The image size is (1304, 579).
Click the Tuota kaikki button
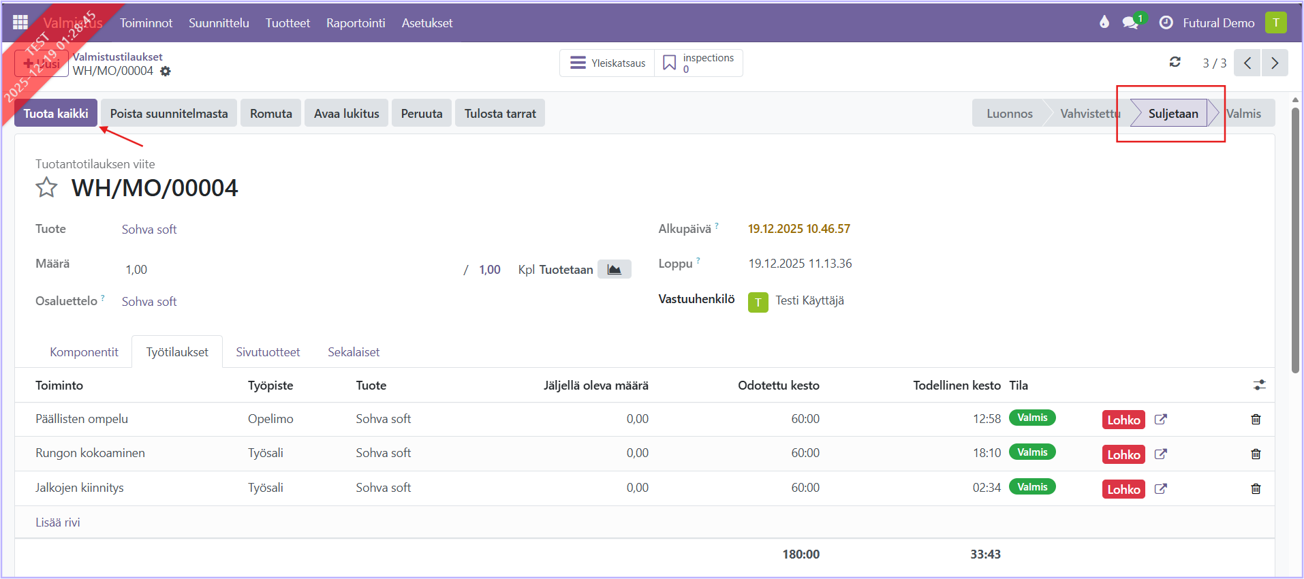tap(56, 114)
